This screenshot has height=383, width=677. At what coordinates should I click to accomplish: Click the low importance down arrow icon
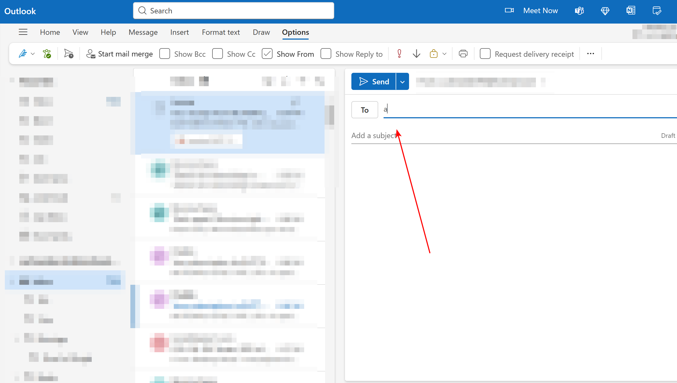(416, 54)
